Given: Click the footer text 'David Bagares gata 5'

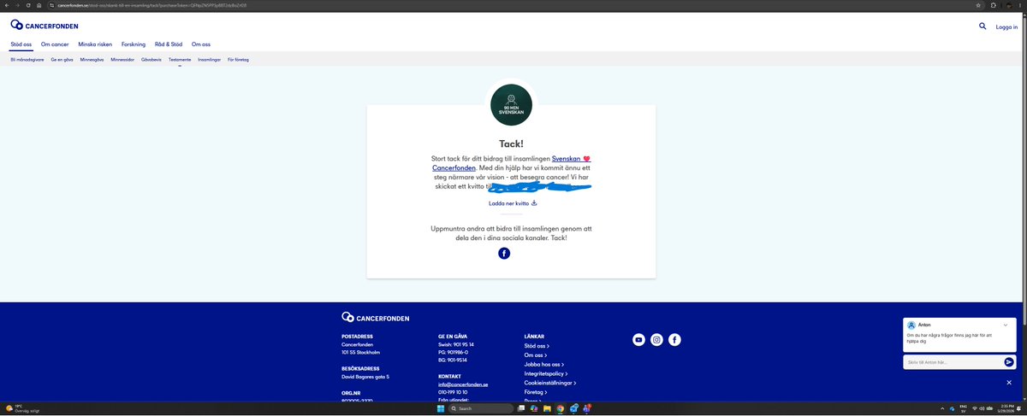Looking at the screenshot, I should [365, 376].
